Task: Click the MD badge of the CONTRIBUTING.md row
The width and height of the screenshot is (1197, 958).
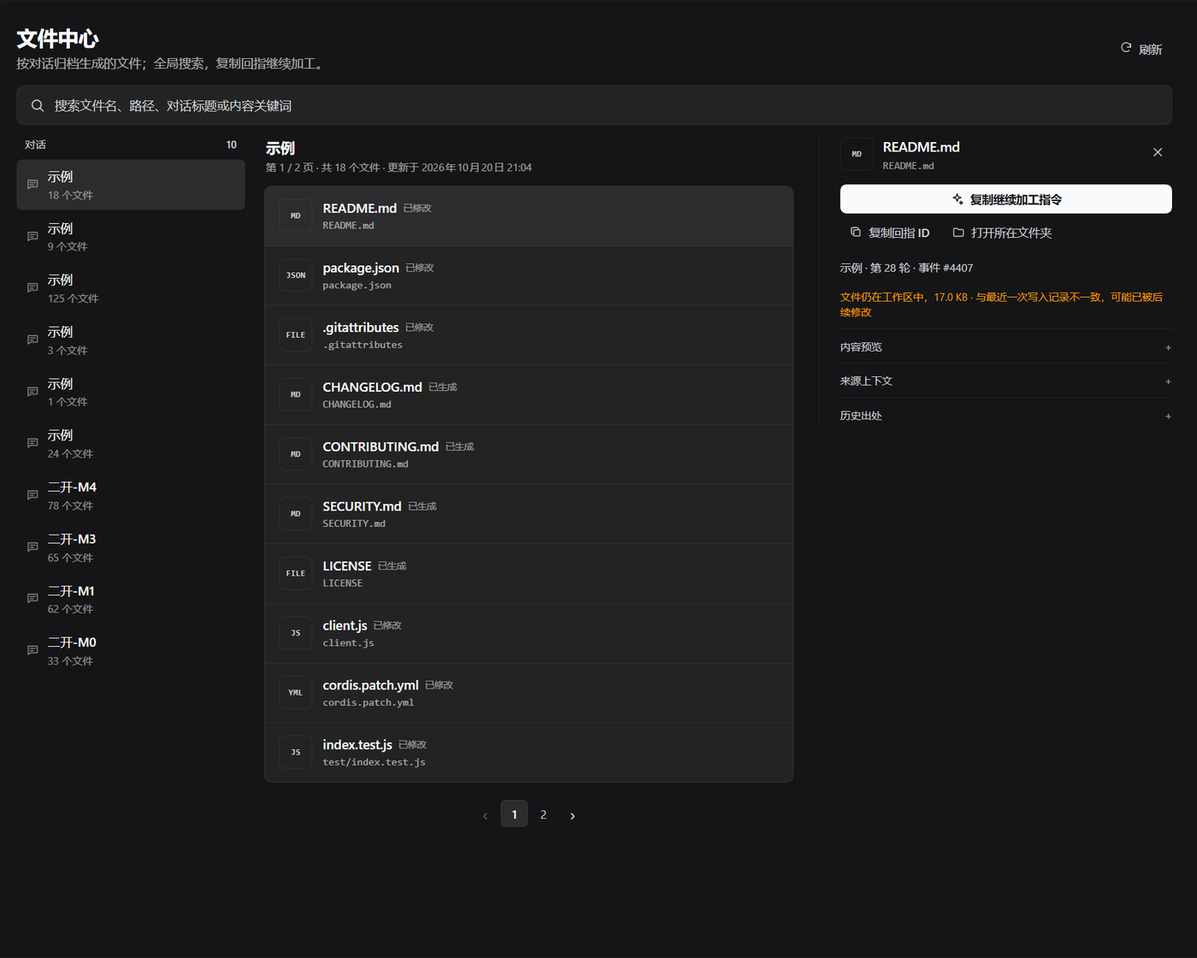Action: pos(296,454)
